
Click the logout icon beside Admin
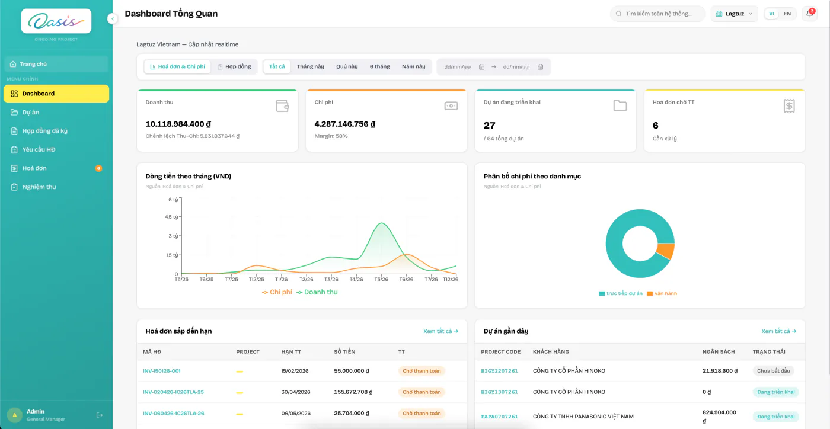pyautogui.click(x=100, y=415)
